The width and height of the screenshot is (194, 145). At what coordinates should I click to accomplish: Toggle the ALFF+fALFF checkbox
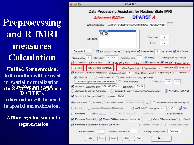click(133, 108)
